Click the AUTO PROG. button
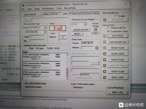The height and width of the screenshot is (109, 146). [x=118, y=36]
